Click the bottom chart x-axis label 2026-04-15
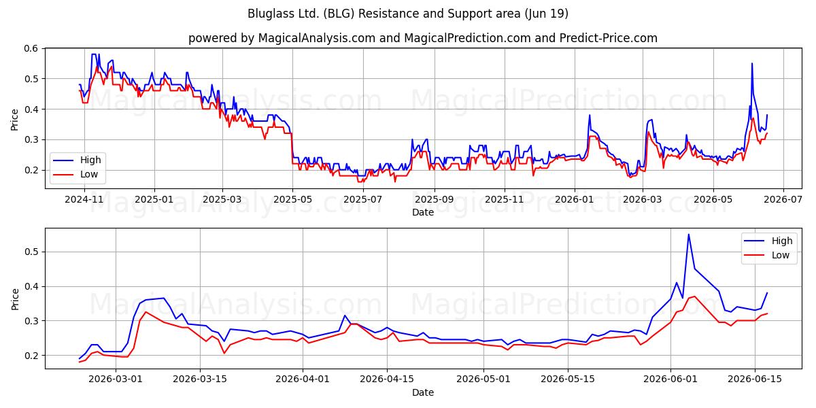This screenshot has width=816, height=408. pos(387,380)
